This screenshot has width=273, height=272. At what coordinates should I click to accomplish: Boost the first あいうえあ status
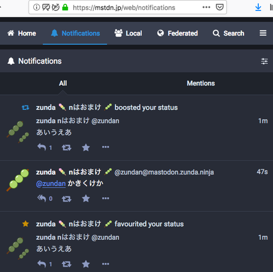click(x=67, y=147)
